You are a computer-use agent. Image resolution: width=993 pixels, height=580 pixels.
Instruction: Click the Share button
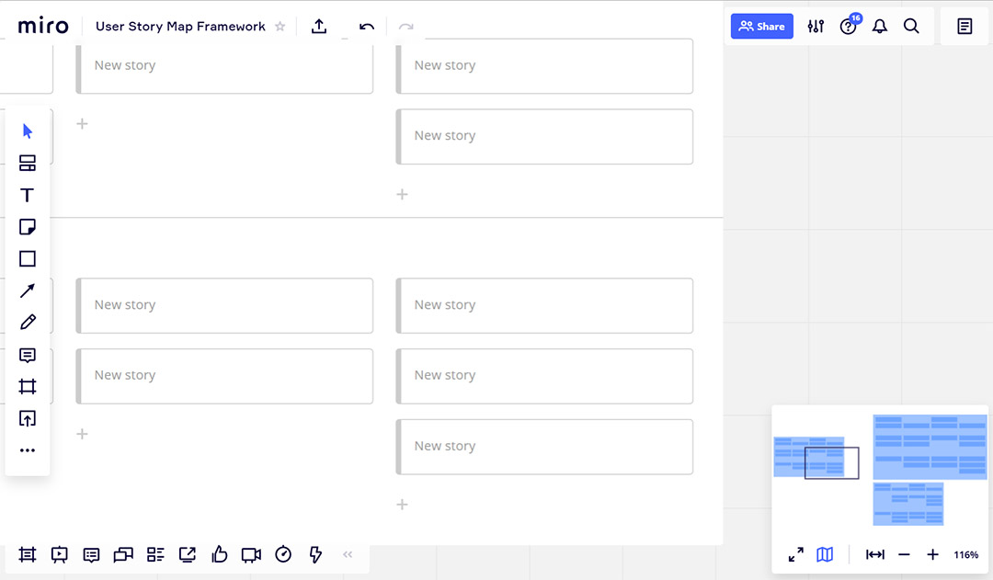click(x=761, y=26)
